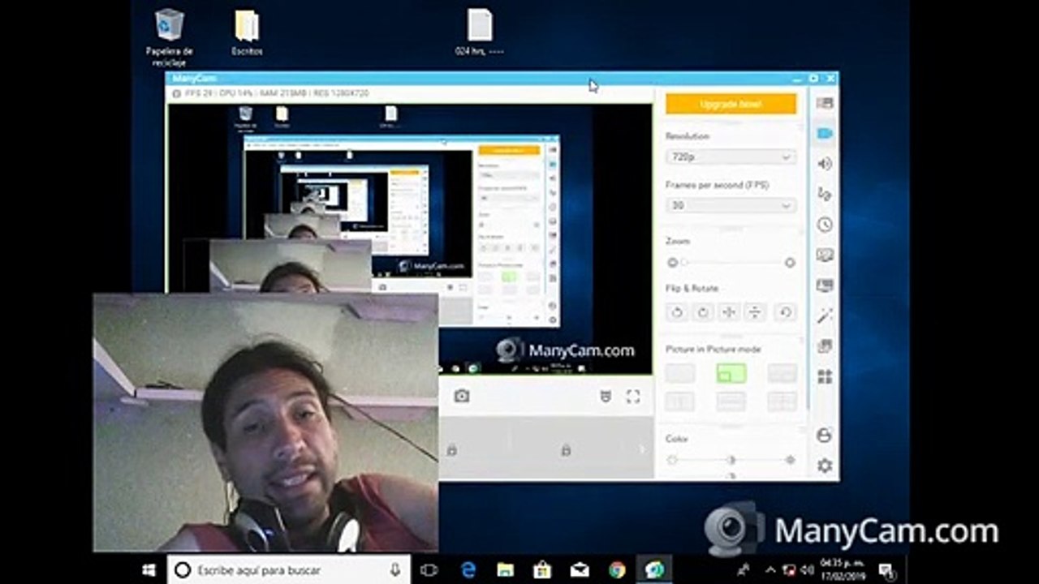Click the mask icon below the preview
Screen dimensions: 1039x584
pos(606,396)
